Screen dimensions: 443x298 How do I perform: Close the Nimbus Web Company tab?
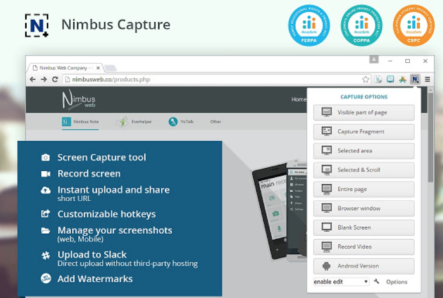98,68
